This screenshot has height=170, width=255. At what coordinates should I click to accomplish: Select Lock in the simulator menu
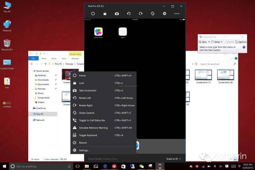pos(104,83)
